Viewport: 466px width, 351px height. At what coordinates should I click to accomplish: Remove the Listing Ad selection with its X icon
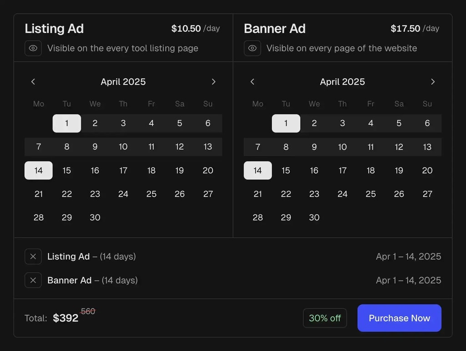(33, 256)
